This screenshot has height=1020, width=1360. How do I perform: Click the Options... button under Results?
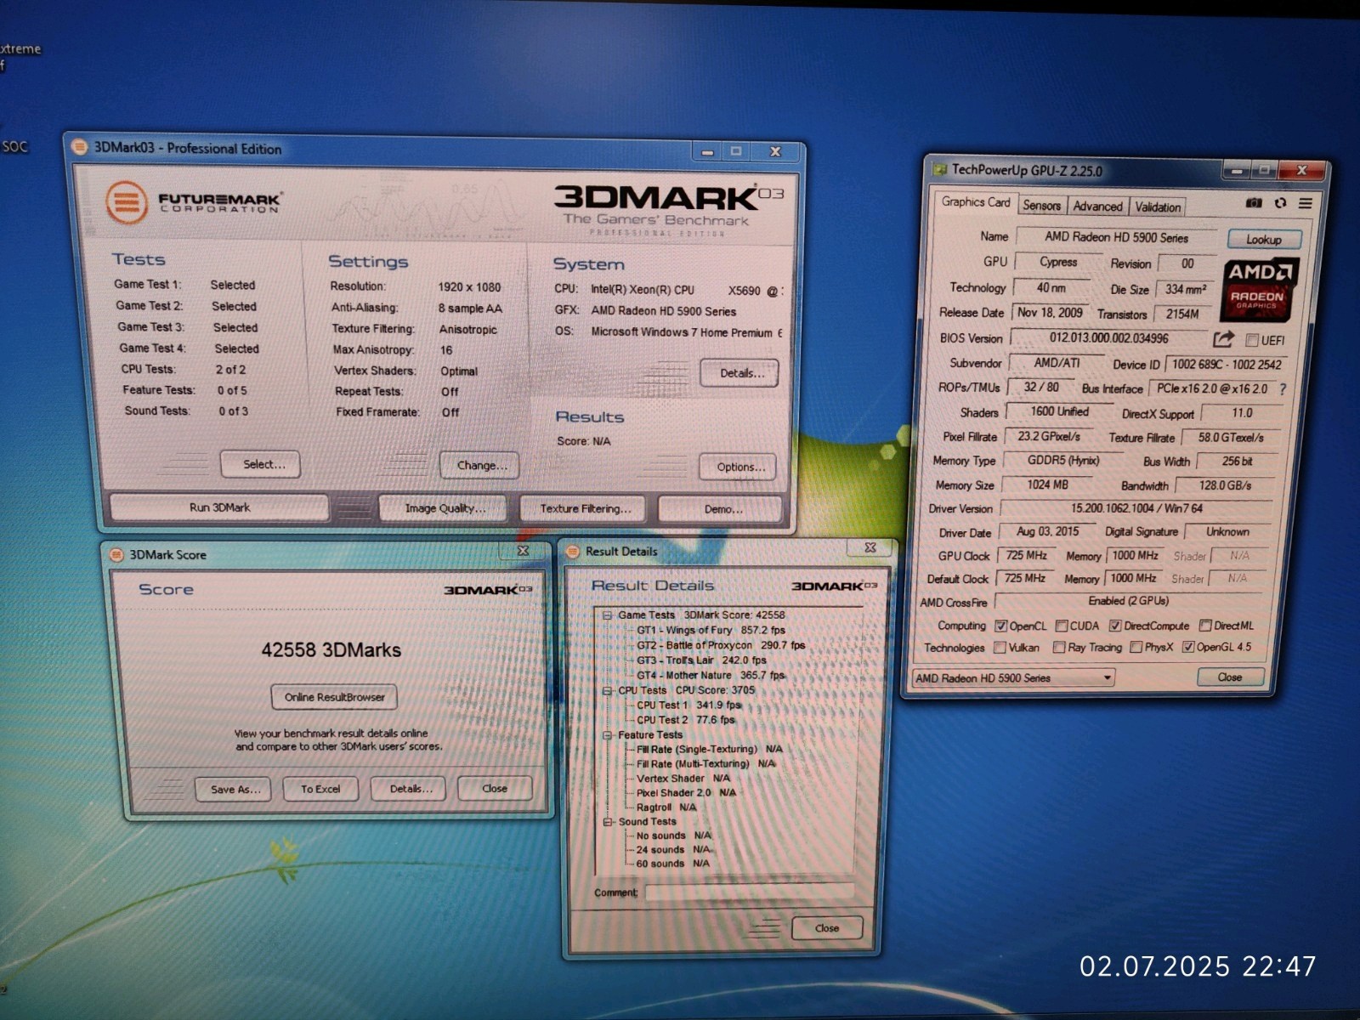click(x=738, y=467)
